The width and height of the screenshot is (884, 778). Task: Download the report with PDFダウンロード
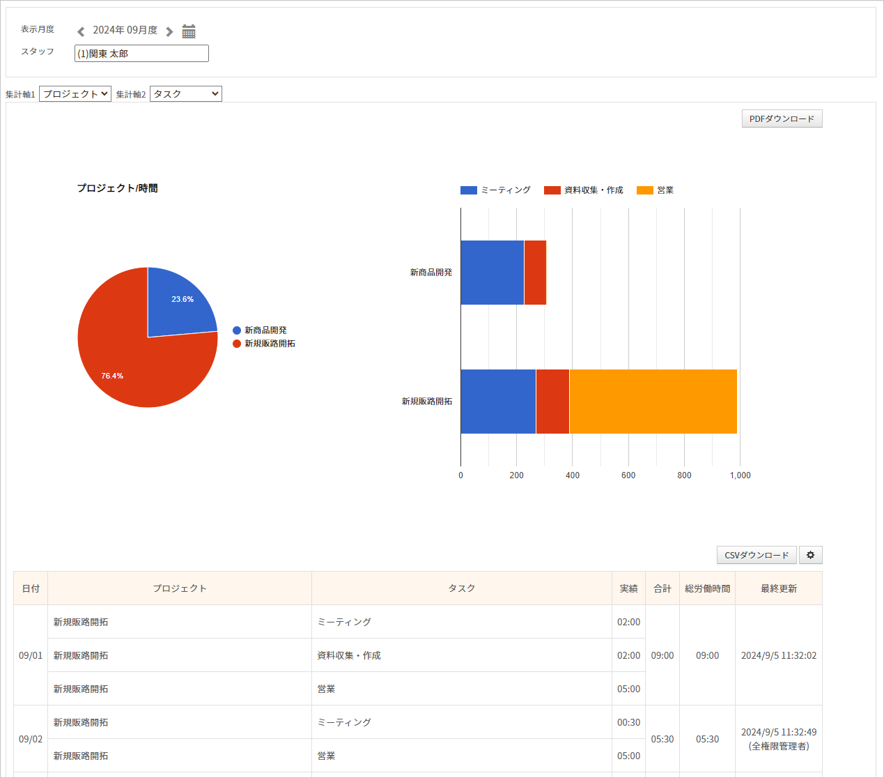pos(782,119)
